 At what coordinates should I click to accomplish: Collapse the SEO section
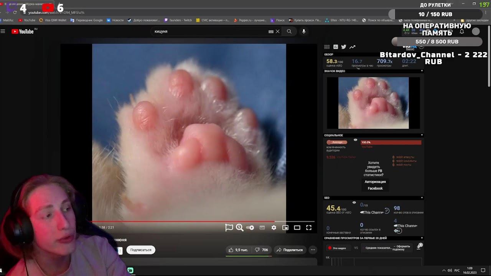click(422, 198)
